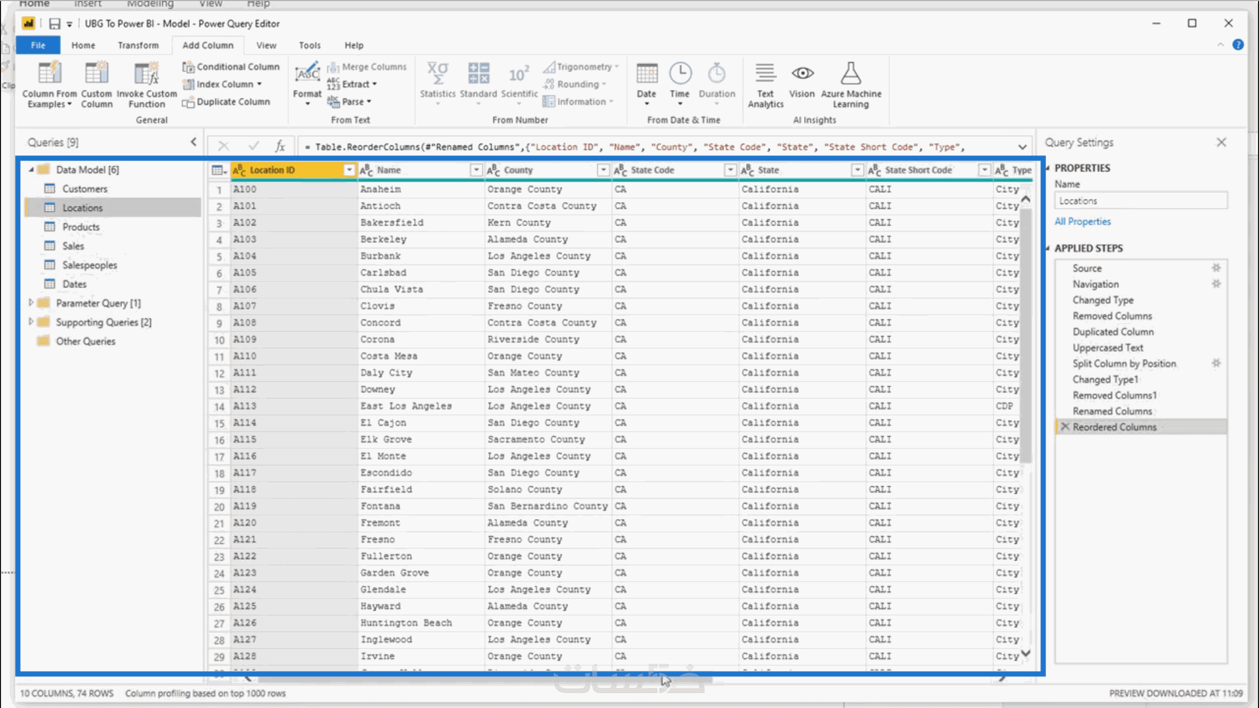This screenshot has width=1259, height=708.
Task: Expand the Parameter Query folder
Action: point(31,303)
